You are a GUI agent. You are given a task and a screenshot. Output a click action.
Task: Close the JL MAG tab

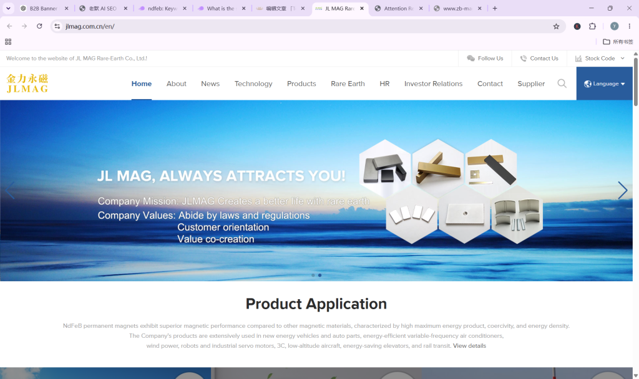(x=362, y=8)
